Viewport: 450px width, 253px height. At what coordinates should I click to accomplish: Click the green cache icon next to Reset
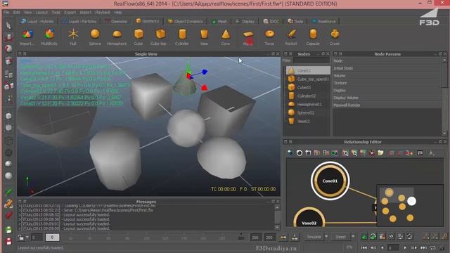[x=364, y=237]
